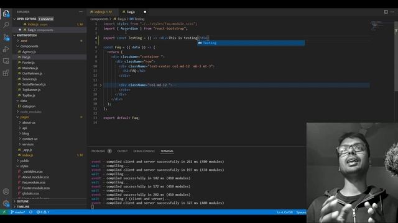Image resolution: width=398 pixels, height=223 pixels.
Task: Open the Search view in the activity bar
Action: pyautogui.click(x=6, y=25)
